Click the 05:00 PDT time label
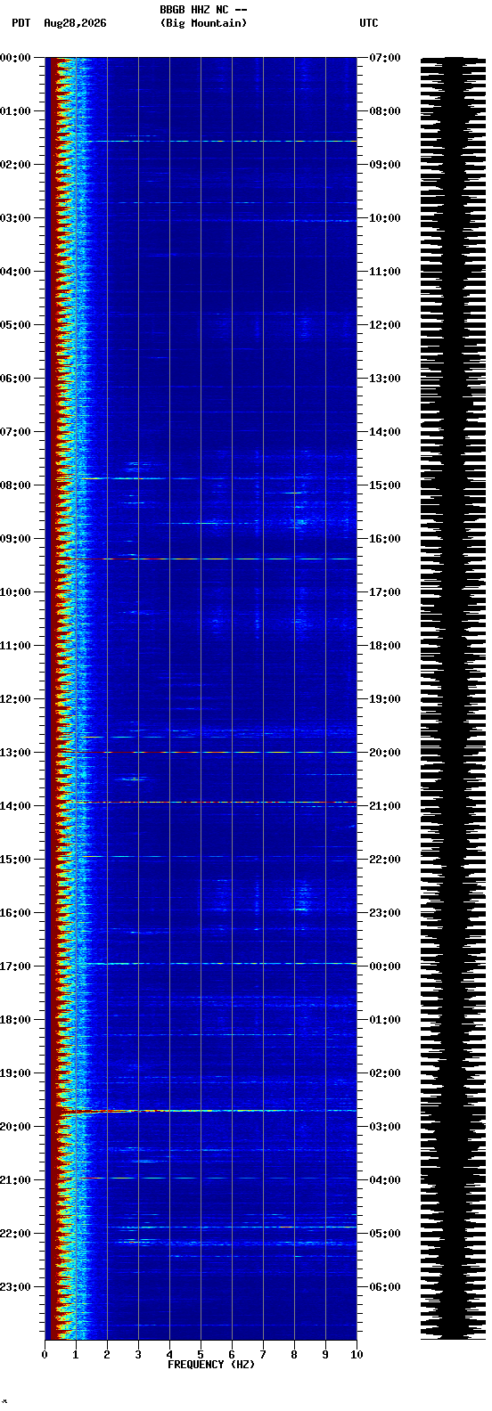 pos(15,325)
